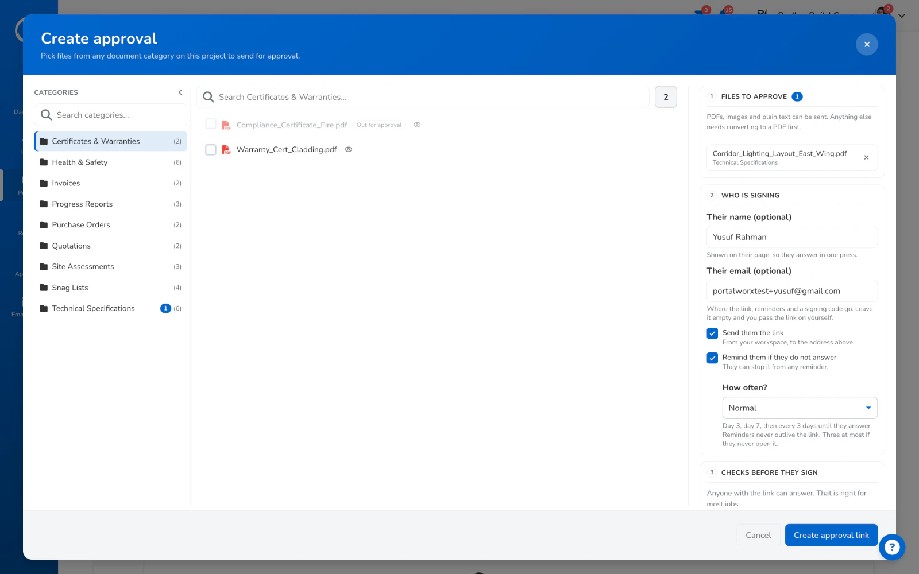The image size is (919, 574).
Task: Click the Out for approval badge
Action: (x=379, y=125)
